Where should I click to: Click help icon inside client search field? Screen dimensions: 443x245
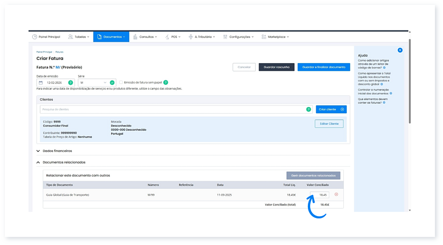coord(308,109)
